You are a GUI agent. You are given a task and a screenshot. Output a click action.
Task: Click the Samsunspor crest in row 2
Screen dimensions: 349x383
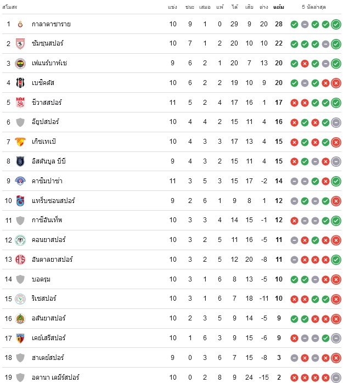(x=20, y=44)
